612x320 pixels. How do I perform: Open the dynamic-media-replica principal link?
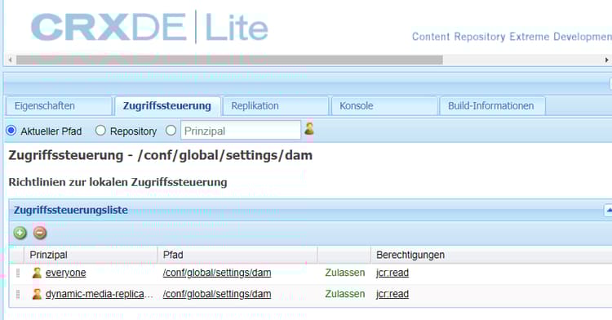pos(99,294)
